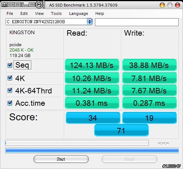
Task: Click the empty current-test progress bar
Action: (x=77, y=143)
